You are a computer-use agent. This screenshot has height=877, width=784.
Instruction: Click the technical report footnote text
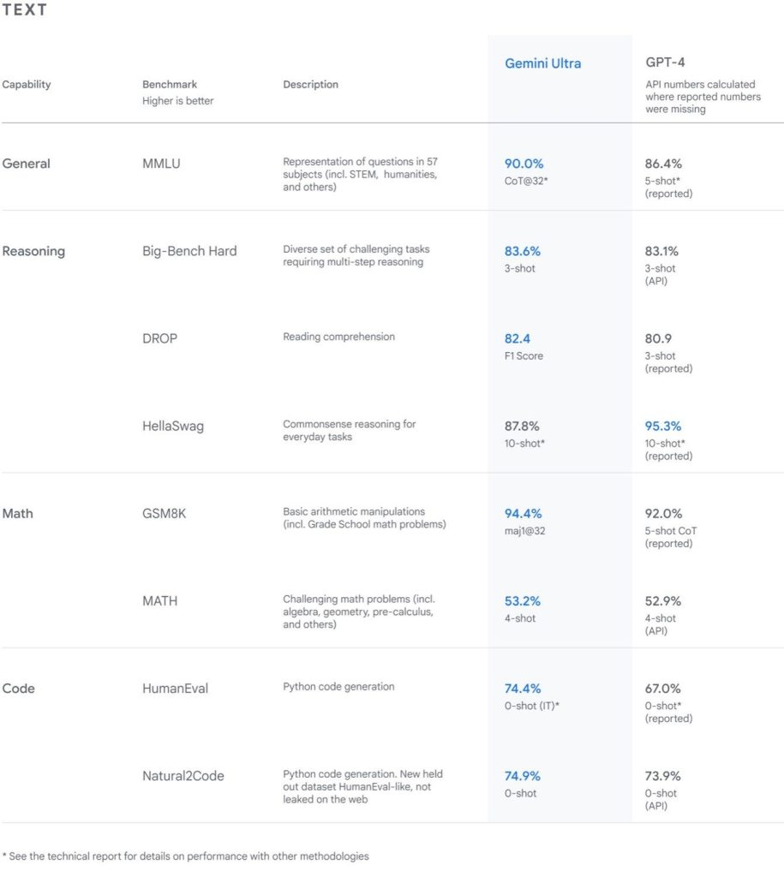pos(186,856)
